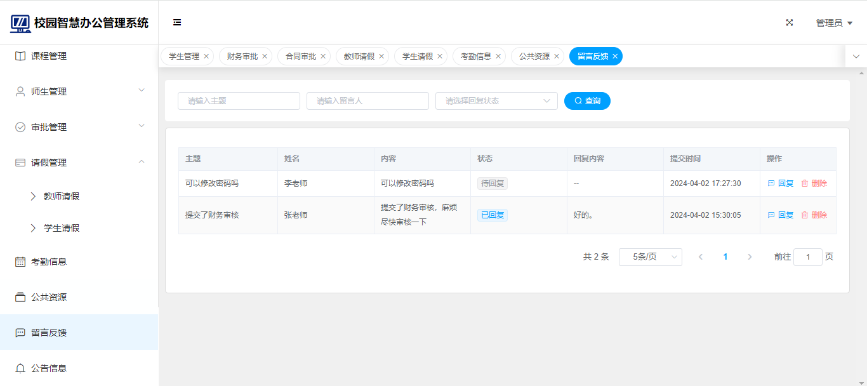The image size is (867, 386).
Task: Switch to the 考勤信息 tab
Action: [475, 57]
